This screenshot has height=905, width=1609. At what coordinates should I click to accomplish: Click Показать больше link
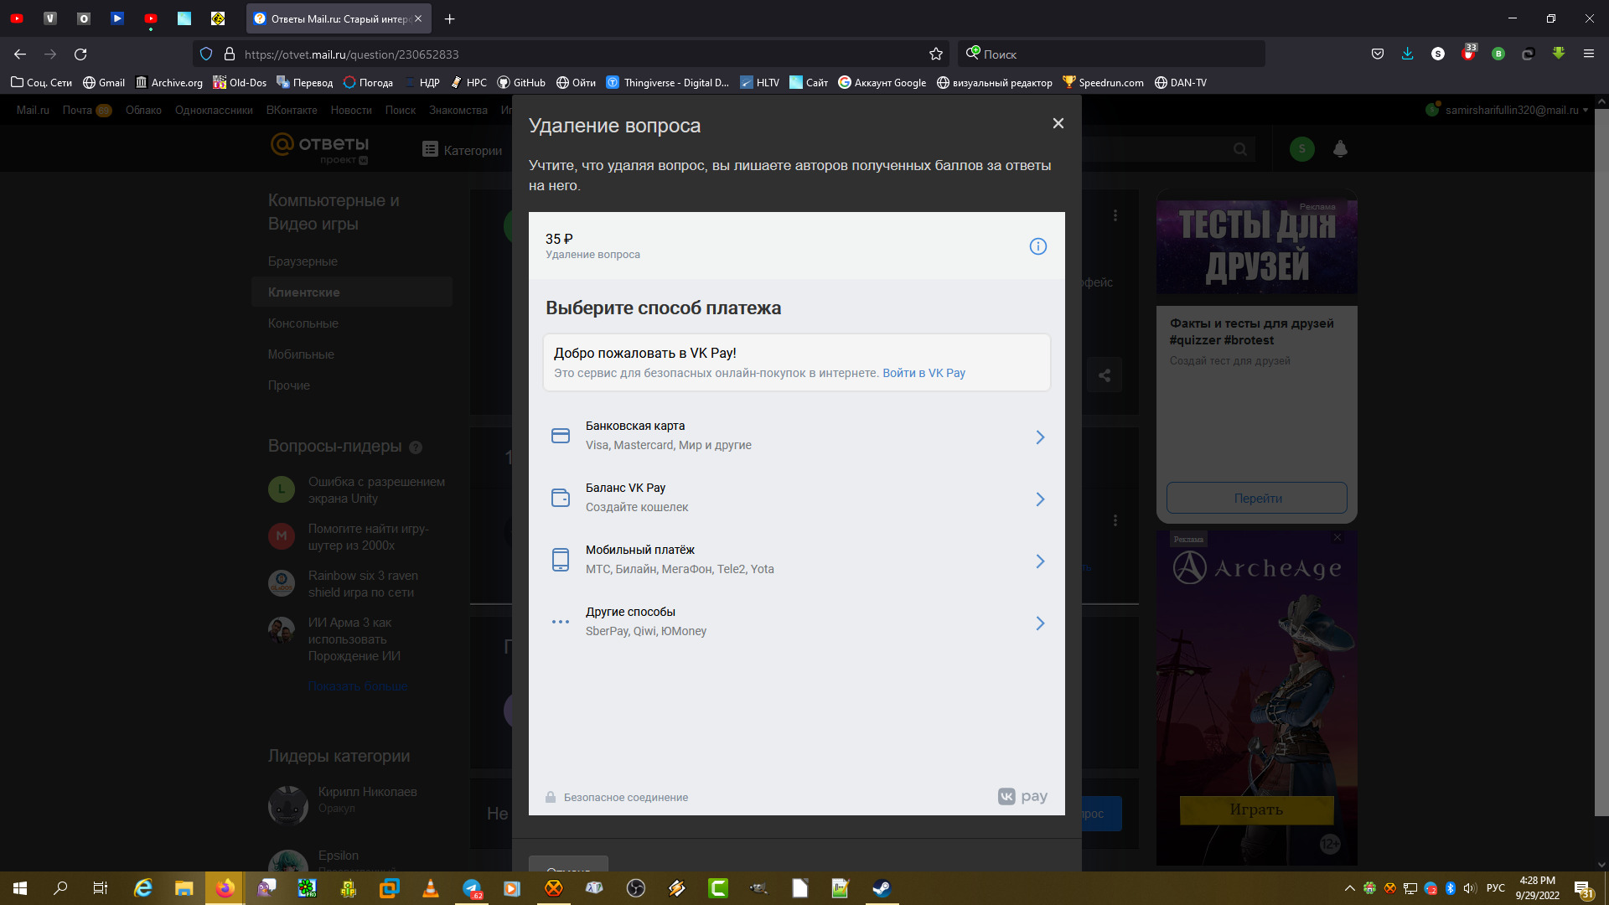pos(358,686)
